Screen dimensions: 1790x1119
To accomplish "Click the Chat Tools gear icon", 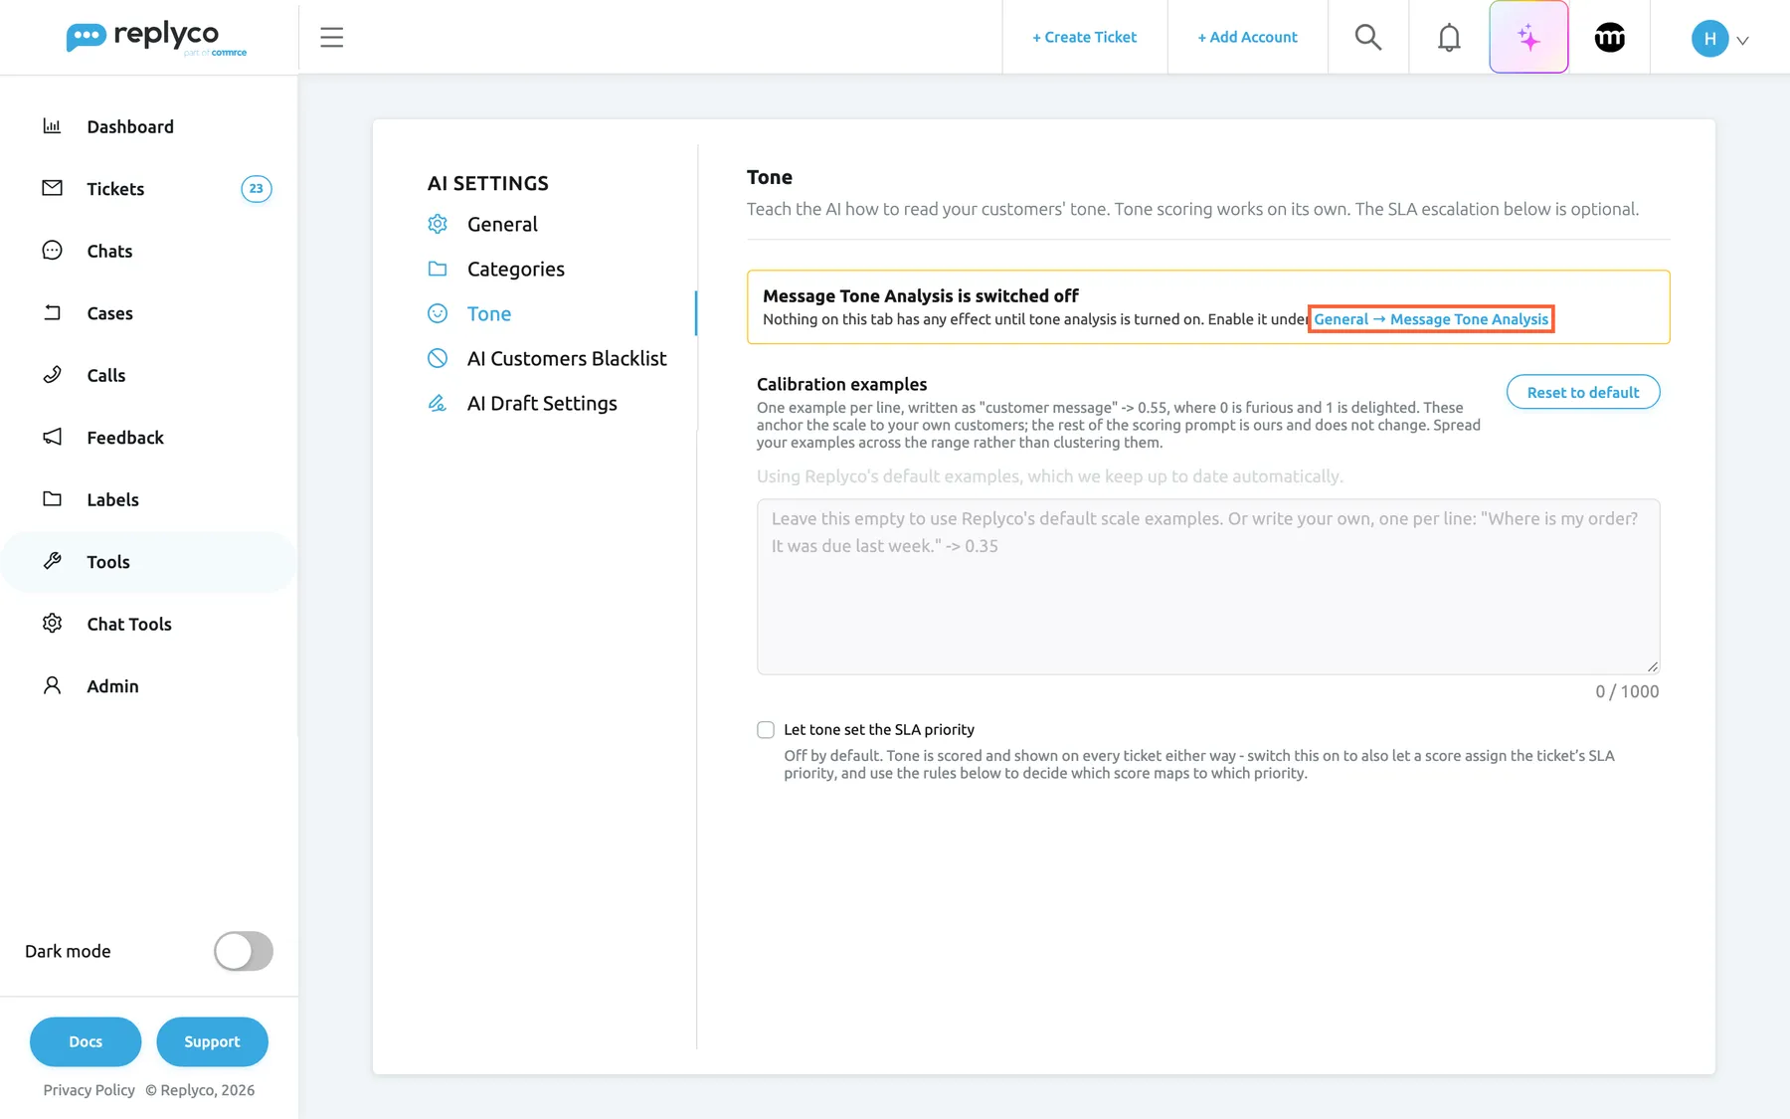I will coord(52,624).
